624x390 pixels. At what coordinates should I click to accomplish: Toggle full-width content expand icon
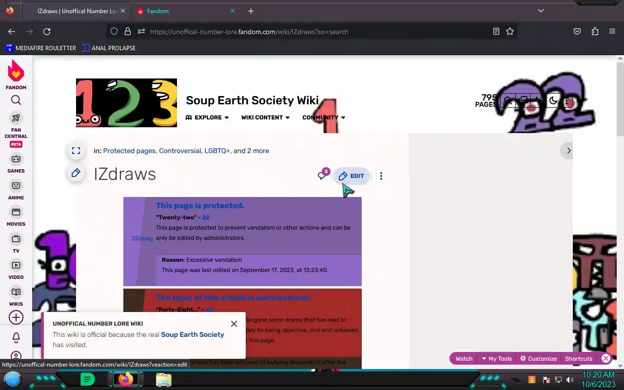point(76,151)
